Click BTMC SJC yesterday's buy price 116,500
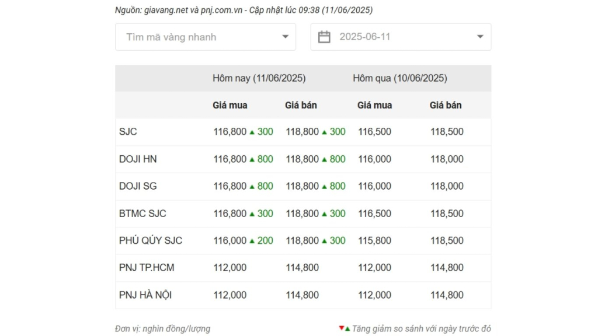 [374, 213]
